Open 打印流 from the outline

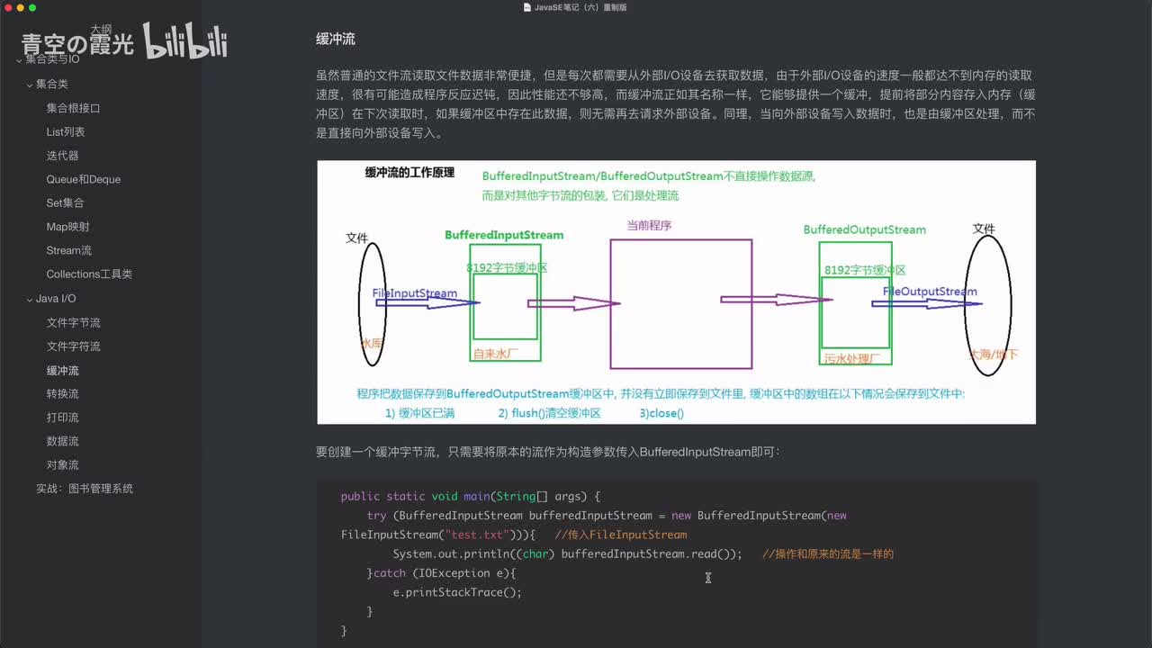63,418
